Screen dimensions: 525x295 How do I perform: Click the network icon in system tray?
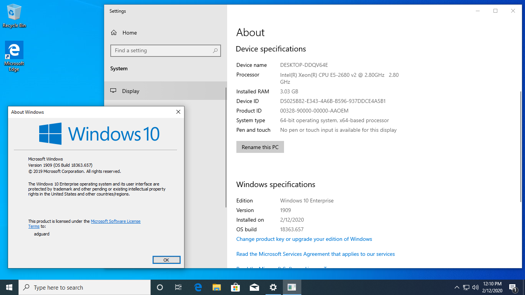[466, 287]
